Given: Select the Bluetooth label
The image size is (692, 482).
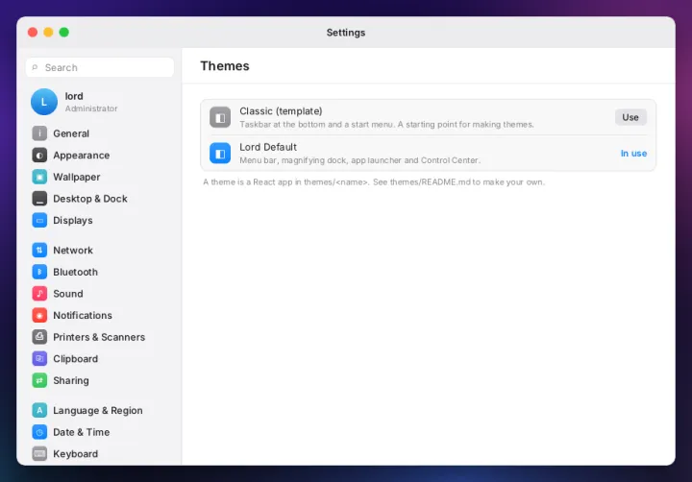Looking at the screenshot, I should 76,272.
